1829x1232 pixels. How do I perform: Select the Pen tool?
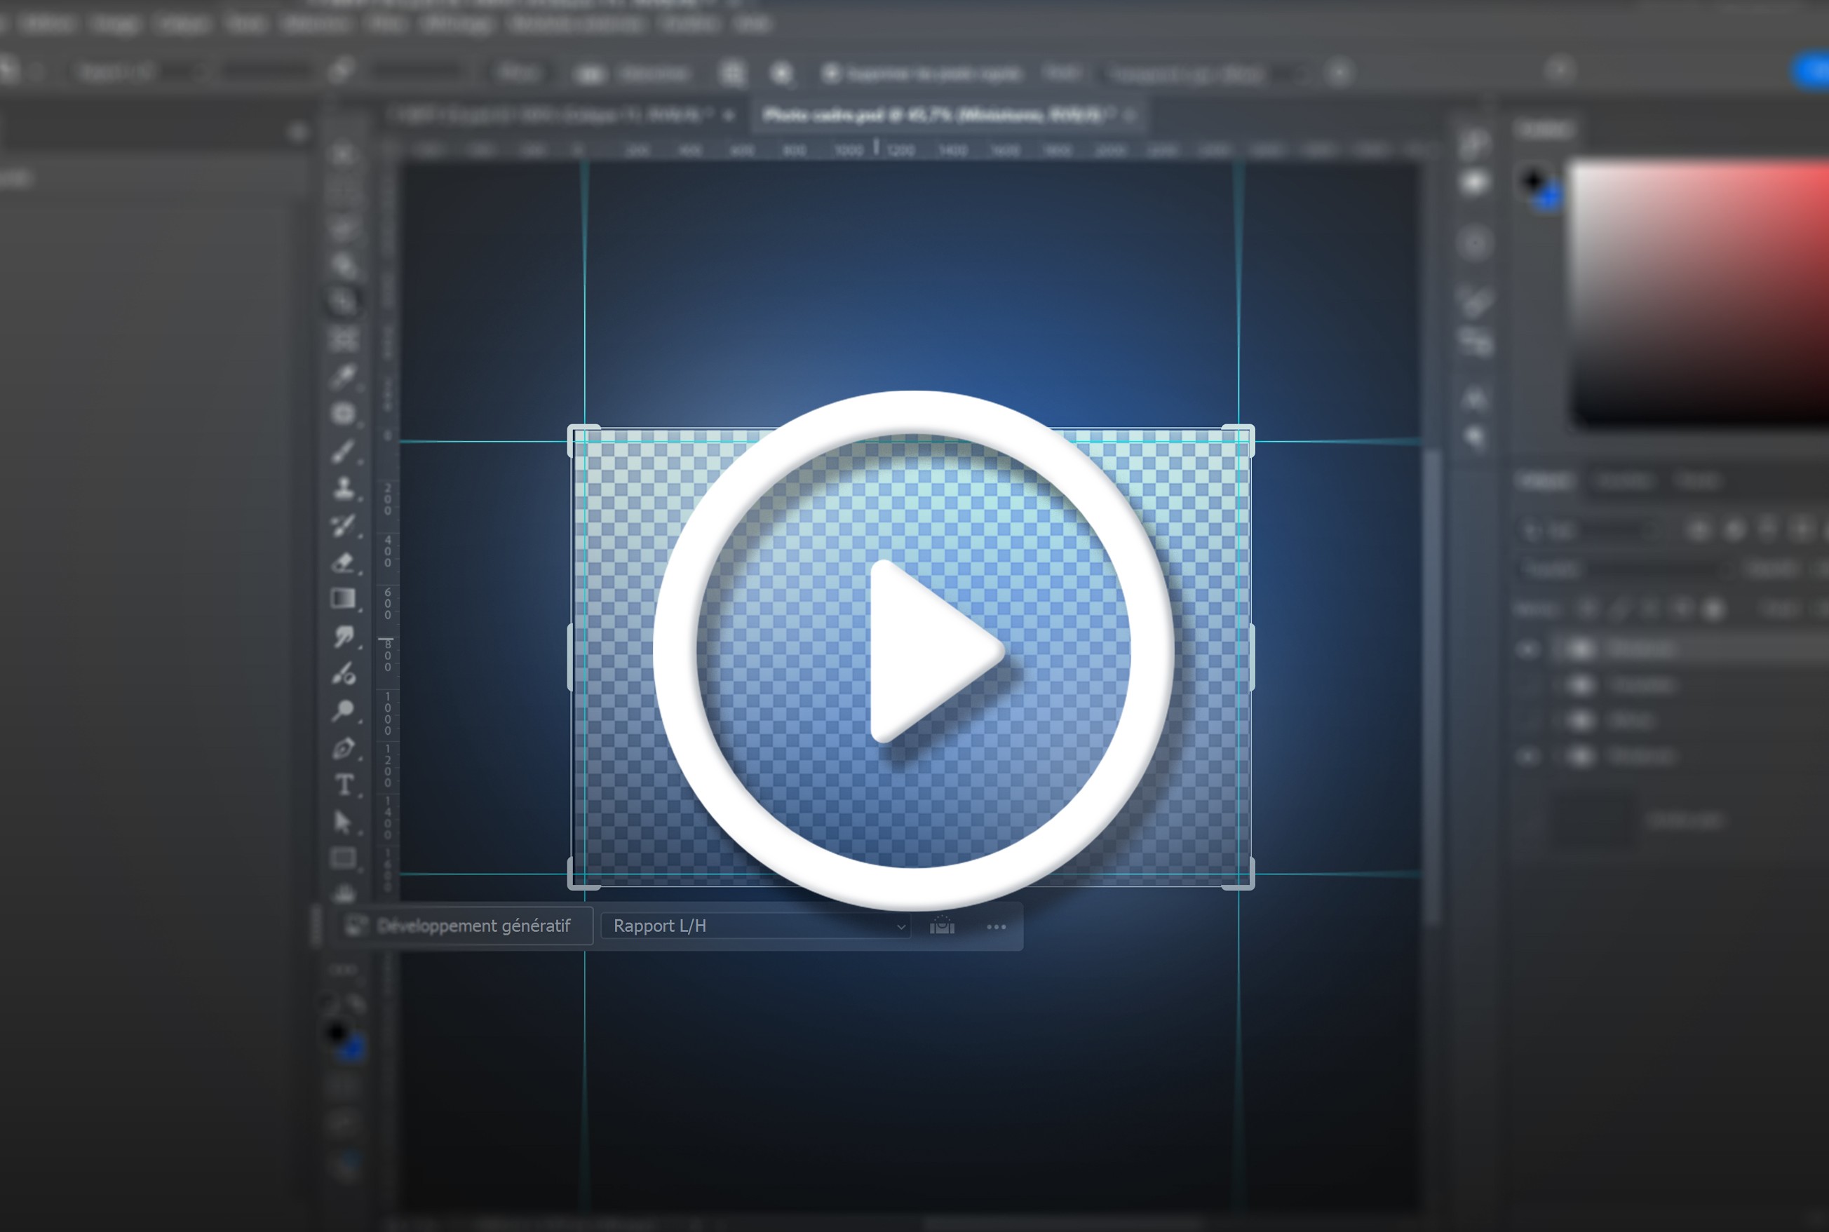[x=344, y=748]
